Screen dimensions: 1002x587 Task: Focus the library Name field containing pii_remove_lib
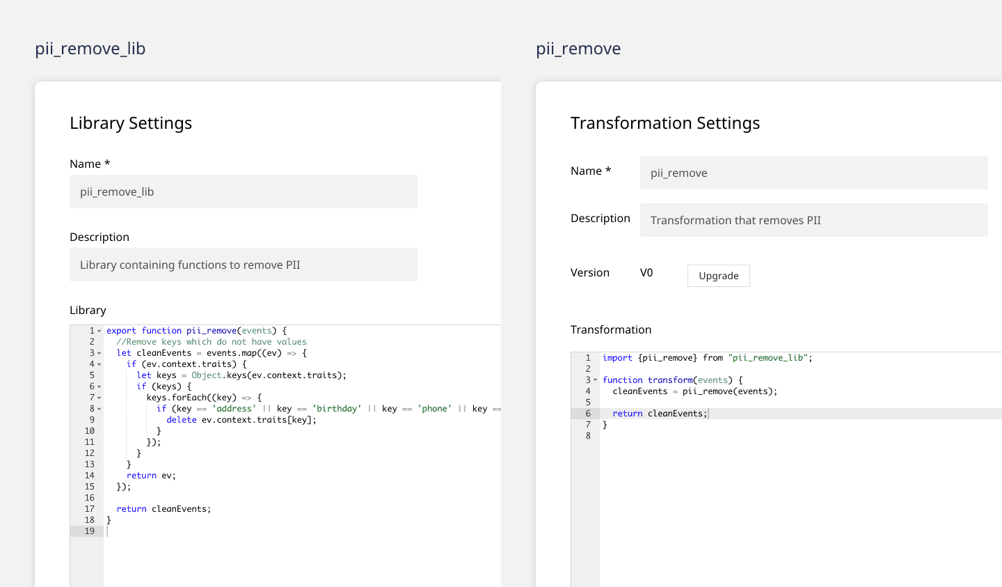pyautogui.click(x=244, y=191)
